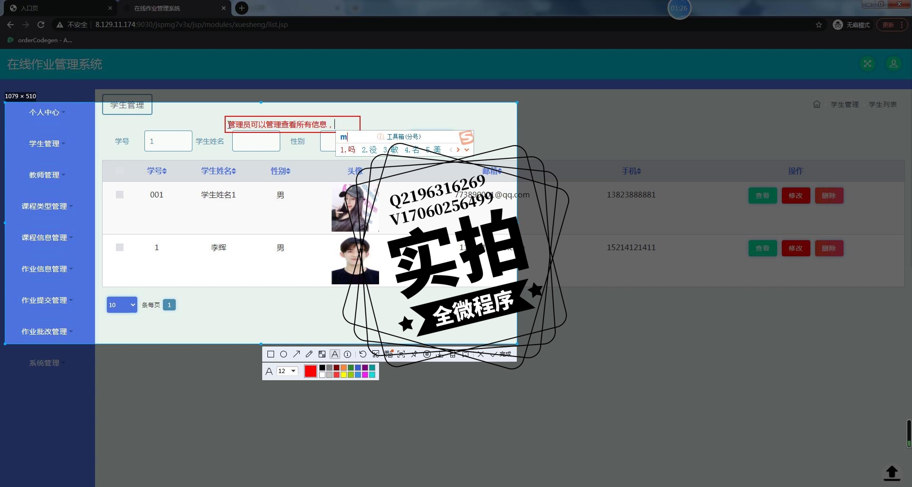The height and width of the screenshot is (487, 912).
Task: Pick the orange color swatch
Action: click(343, 367)
